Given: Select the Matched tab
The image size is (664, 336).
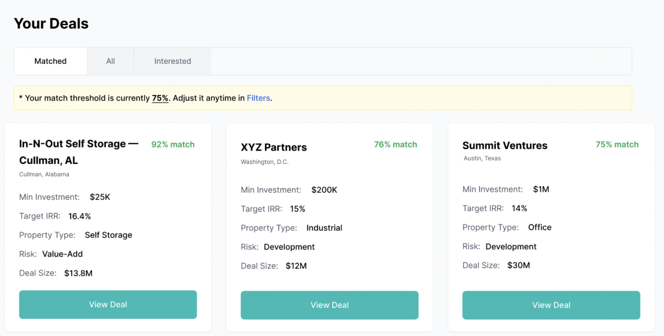Looking at the screenshot, I should click(x=50, y=61).
